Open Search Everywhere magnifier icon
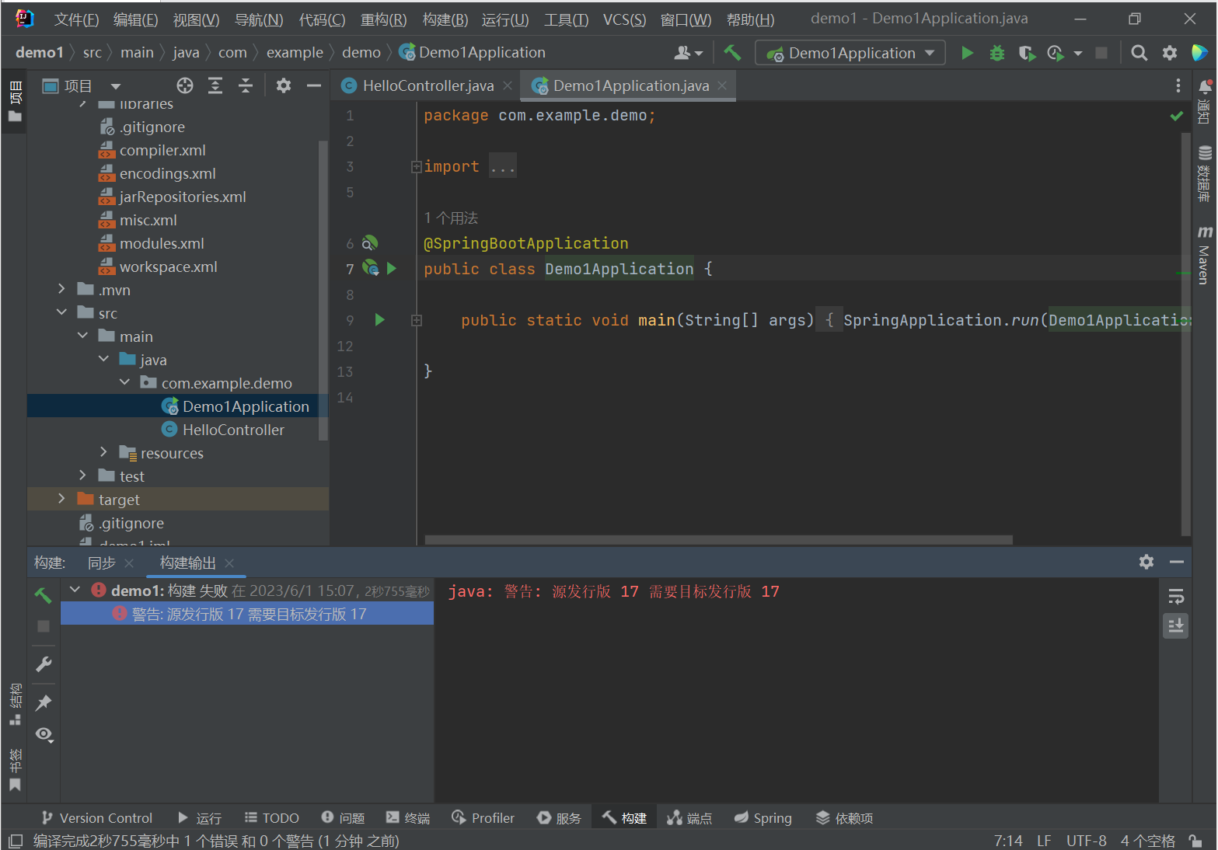Screen dimensions: 1218x850 point(1139,53)
